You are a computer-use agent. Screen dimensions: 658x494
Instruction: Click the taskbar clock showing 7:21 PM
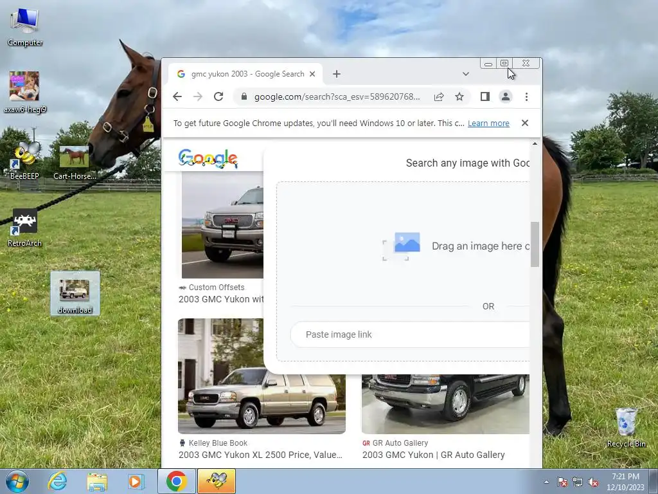[625, 482]
